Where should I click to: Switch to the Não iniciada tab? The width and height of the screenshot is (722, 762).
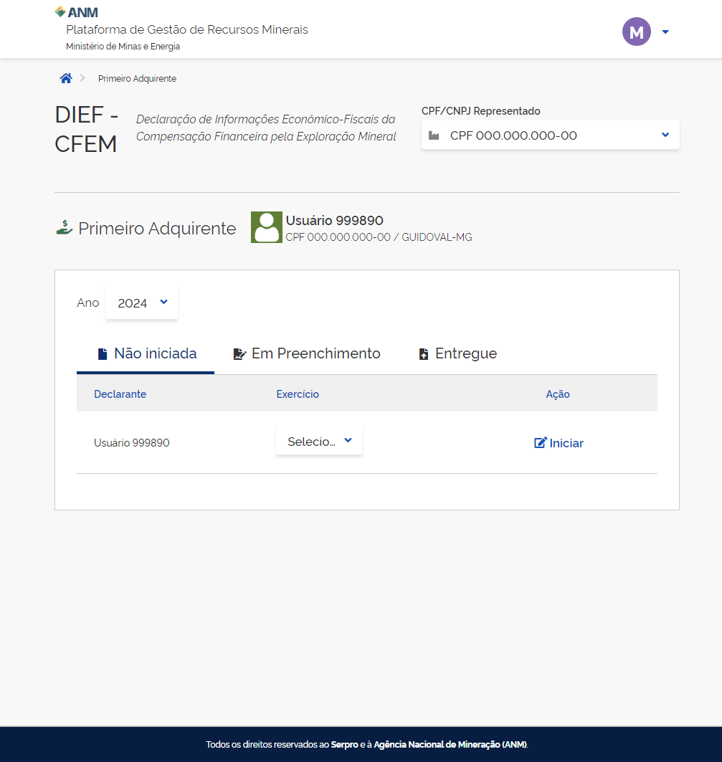pos(146,353)
